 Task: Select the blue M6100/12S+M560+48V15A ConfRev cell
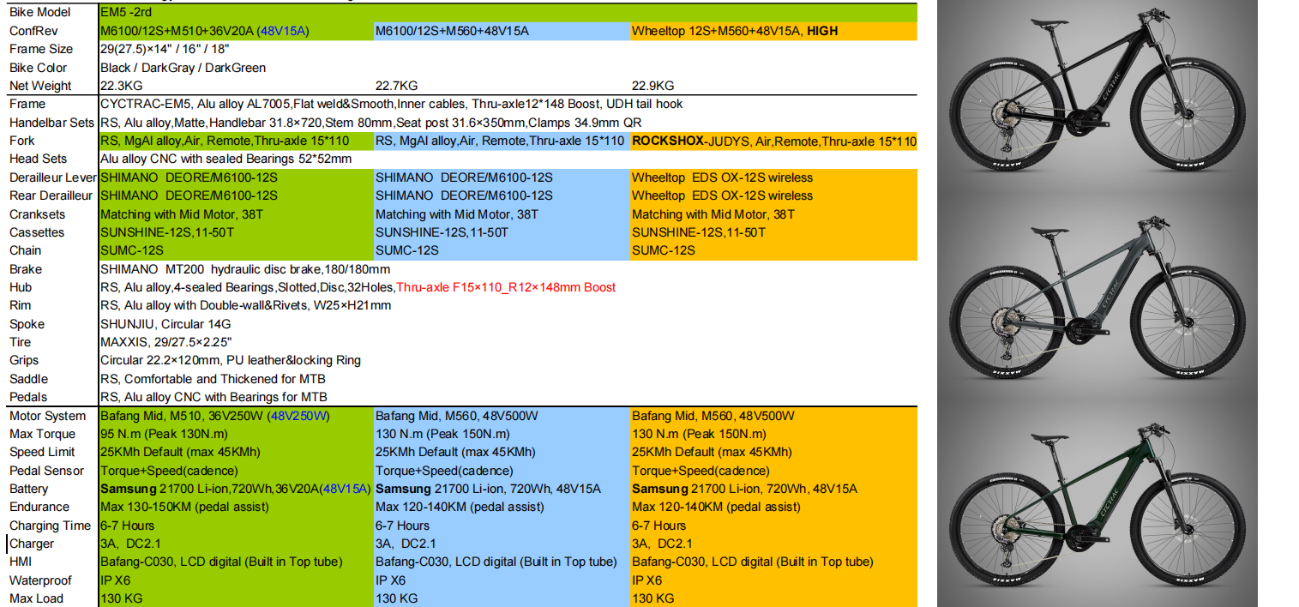coord(453,31)
